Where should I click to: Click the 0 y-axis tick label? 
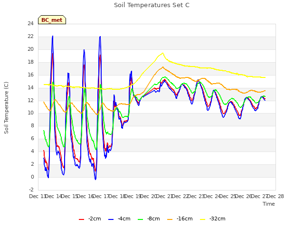coord(32,177)
